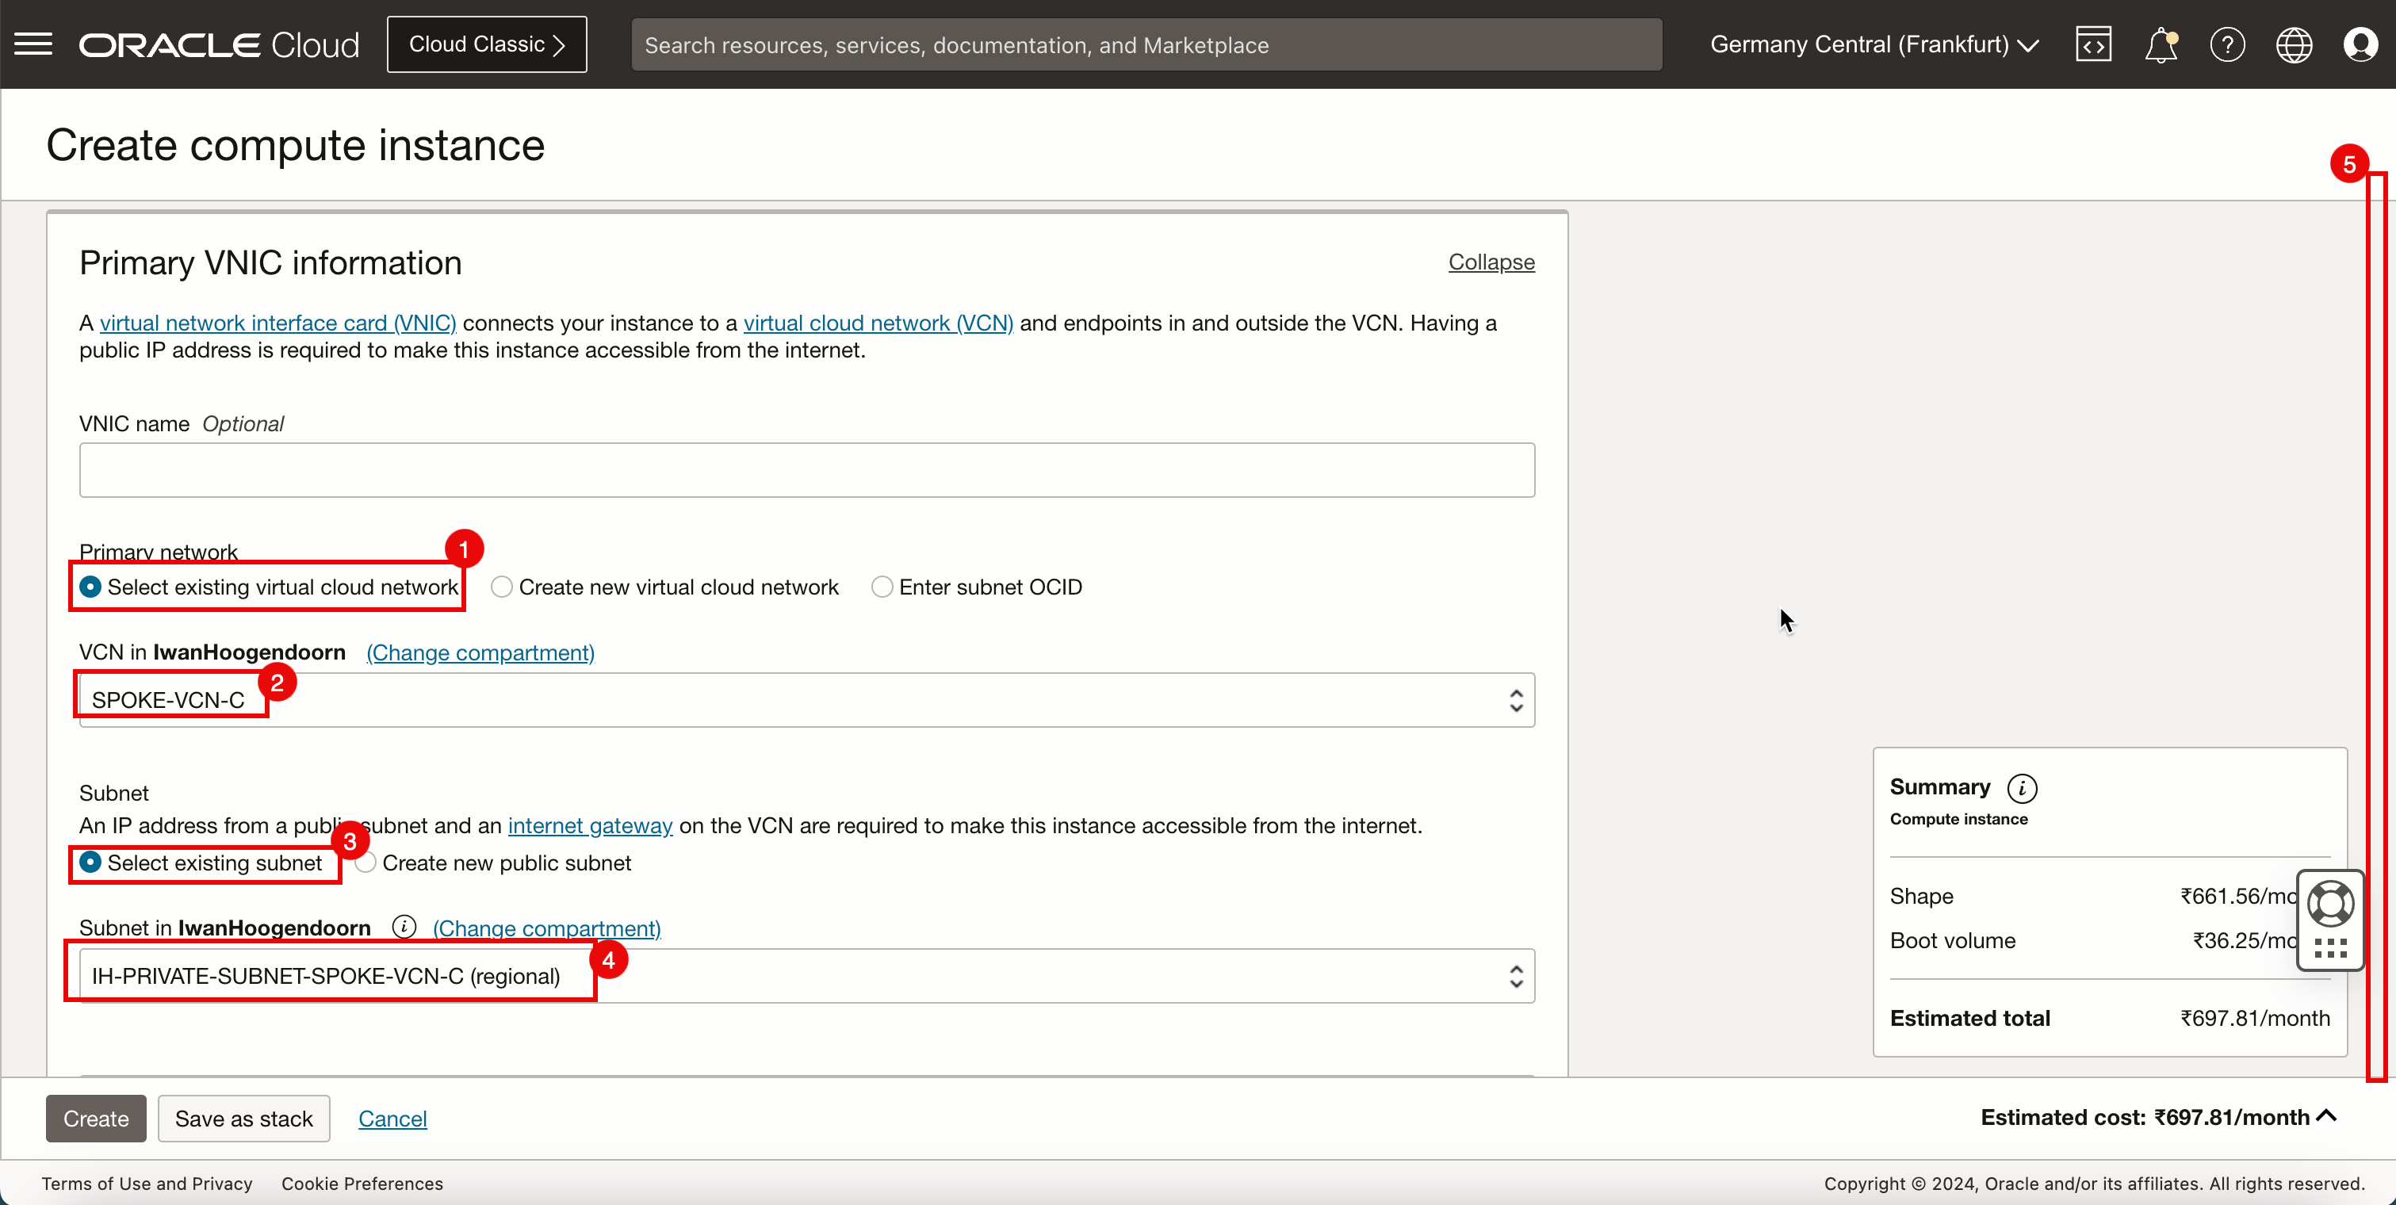Click the Create button

pos(96,1119)
